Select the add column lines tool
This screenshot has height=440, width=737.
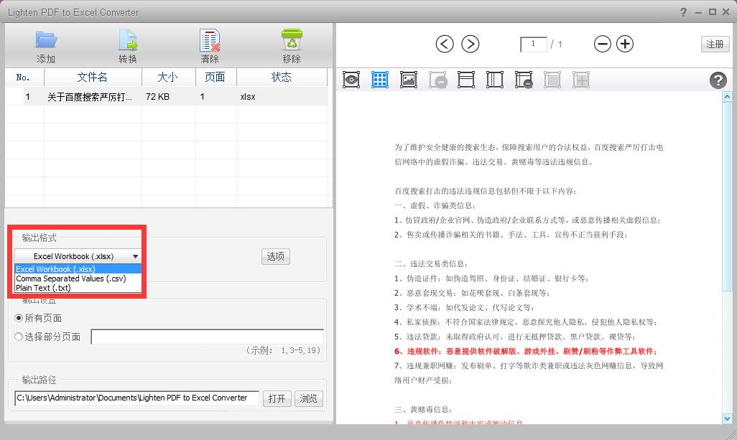494,80
